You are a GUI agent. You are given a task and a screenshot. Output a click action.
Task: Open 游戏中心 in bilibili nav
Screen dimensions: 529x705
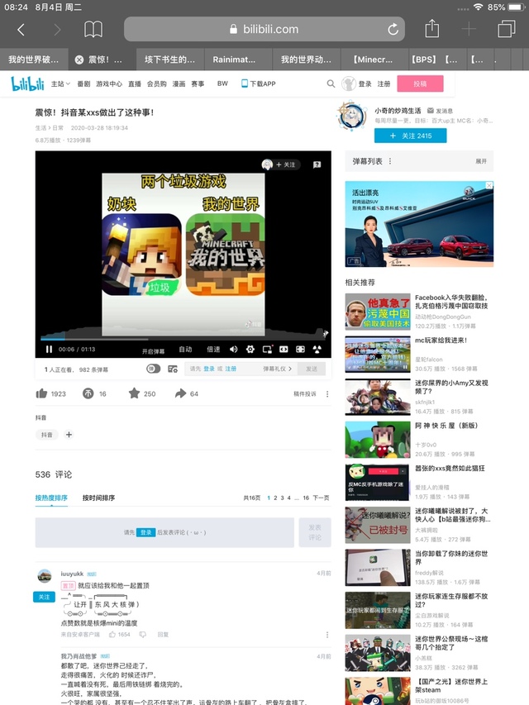click(x=109, y=83)
